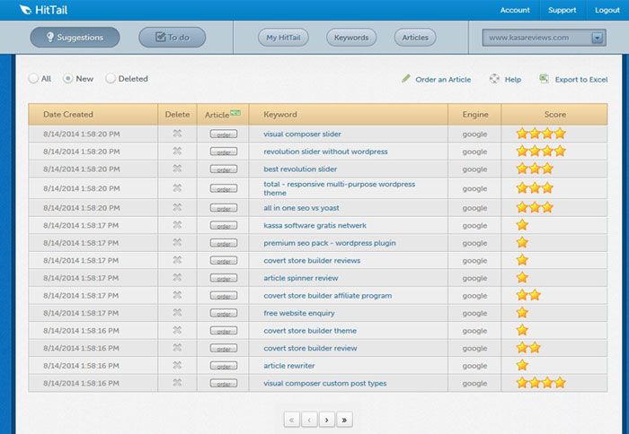Open the 'covert store builder reviews' keyword link
The image size is (629, 434).
click(312, 260)
